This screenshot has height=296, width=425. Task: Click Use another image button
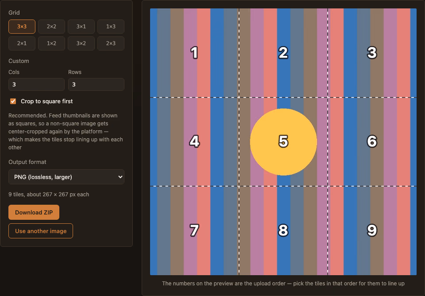tap(41, 231)
